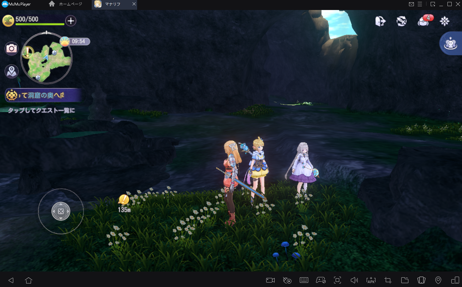Tap the plus button beside 500/500 stamina
This screenshot has width=462, height=287.
coord(71,21)
